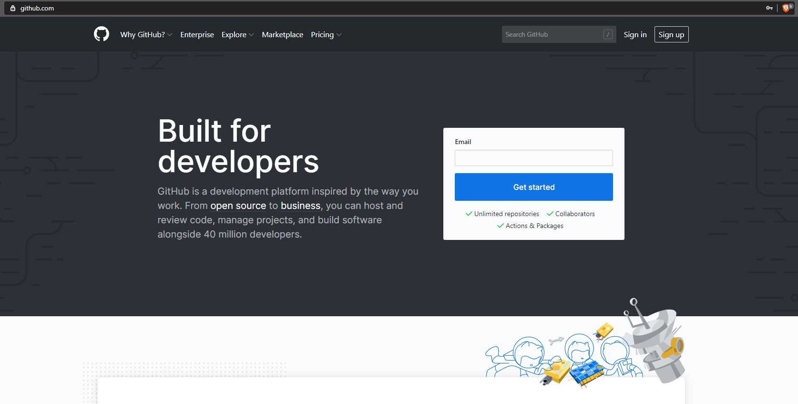Open the Brave Shields lion icon
Image resolution: width=798 pixels, height=404 pixels.
coord(787,8)
